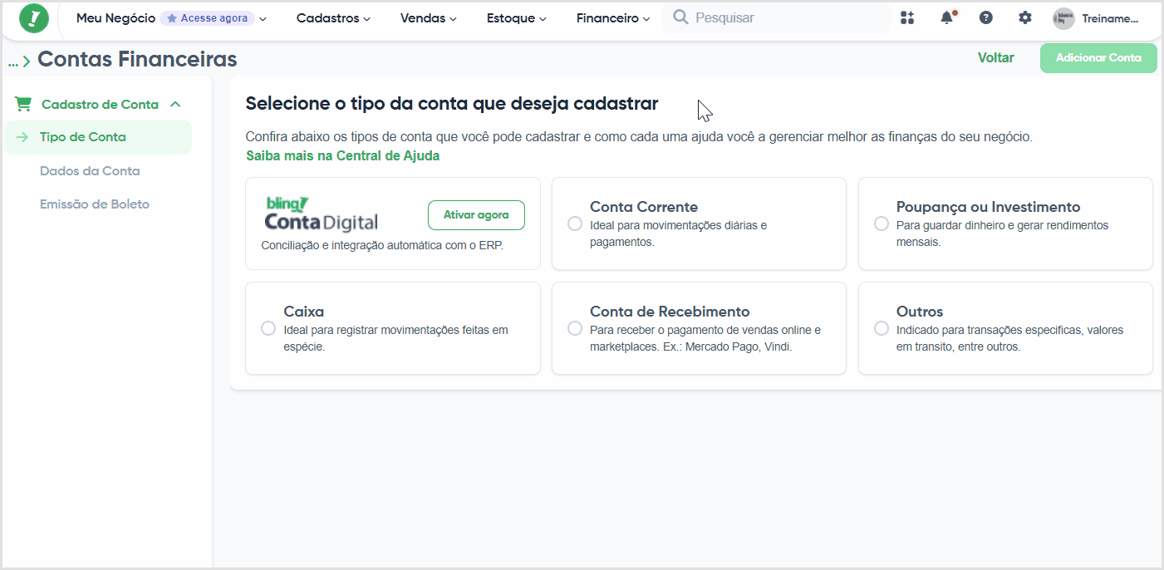Select the Conta de Recebimento radio option
1164x570 pixels.
[574, 328]
